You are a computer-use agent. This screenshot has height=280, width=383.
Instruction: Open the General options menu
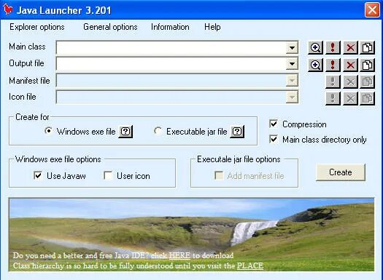(x=110, y=27)
